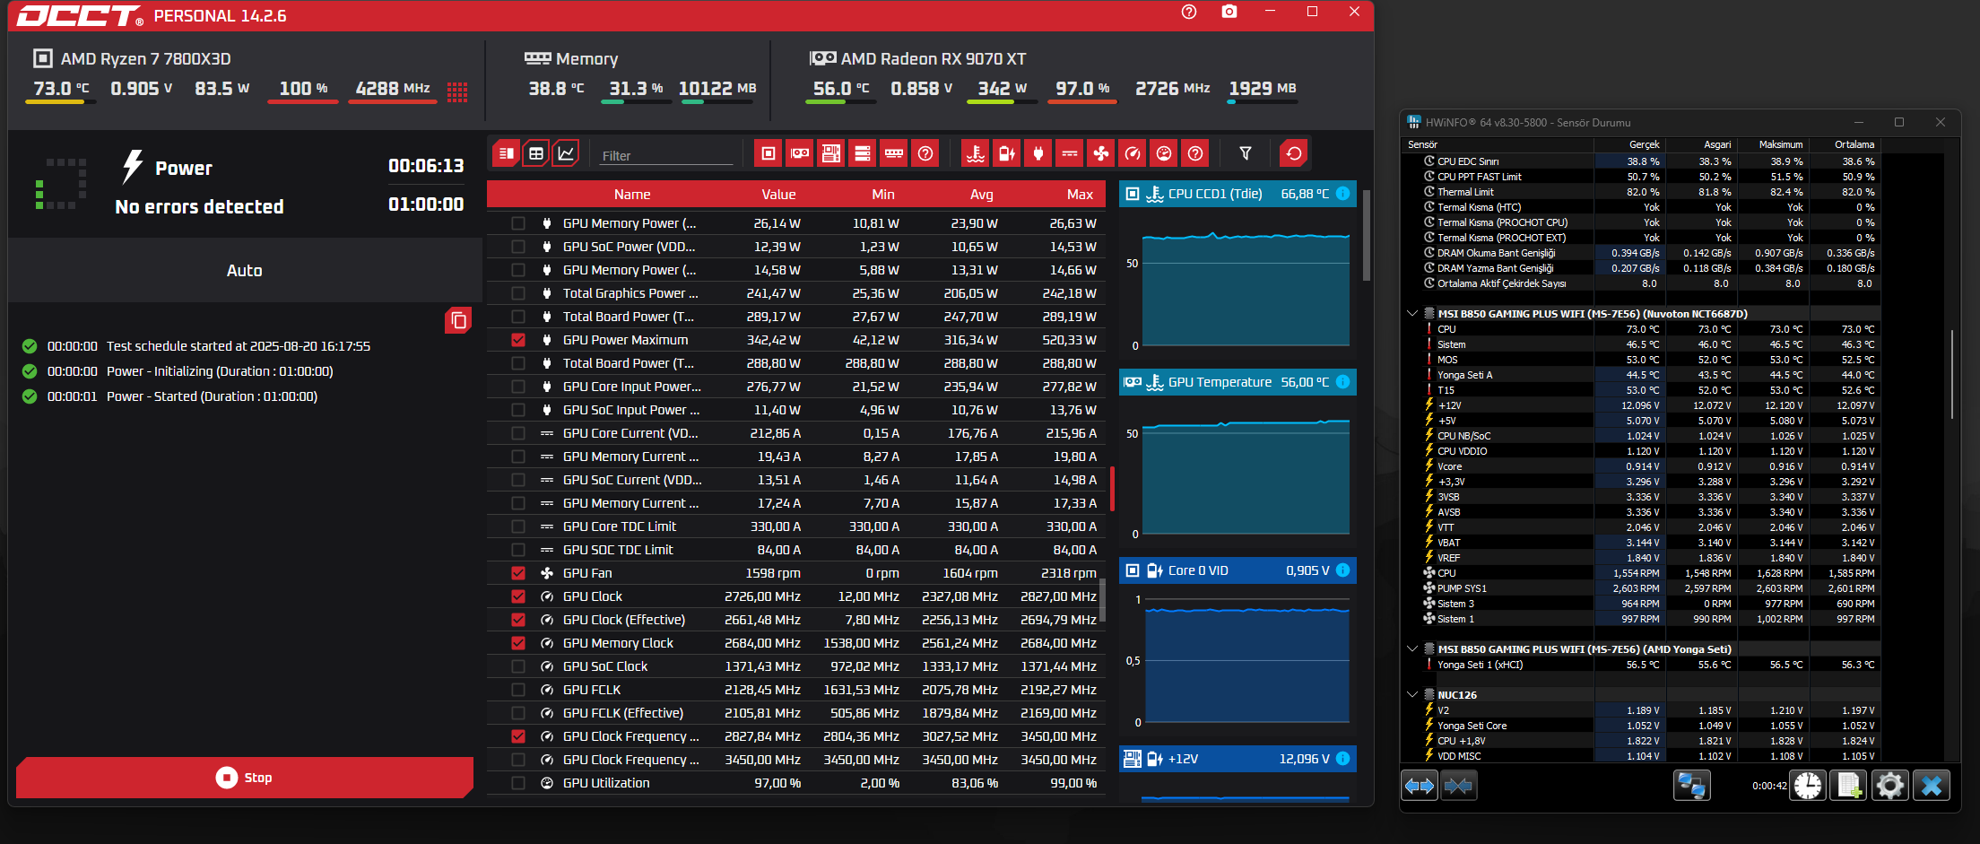Show only fan sensors
The image size is (1980, 844).
point(1101,153)
